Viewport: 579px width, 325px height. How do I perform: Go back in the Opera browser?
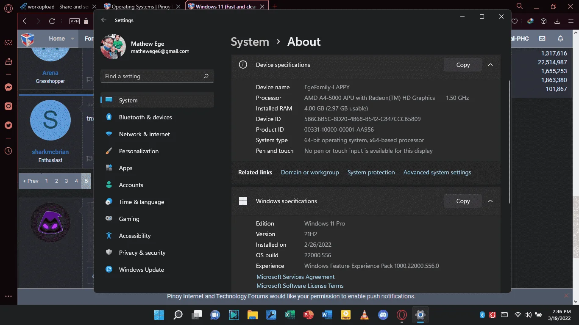coord(25,21)
